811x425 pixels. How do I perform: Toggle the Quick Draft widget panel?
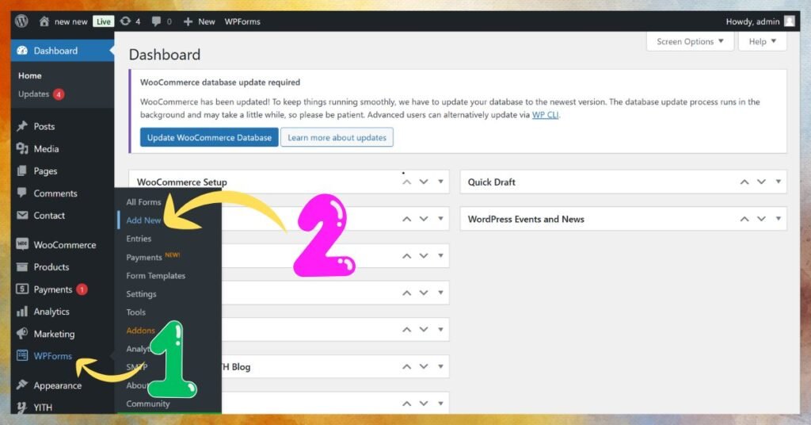click(779, 182)
